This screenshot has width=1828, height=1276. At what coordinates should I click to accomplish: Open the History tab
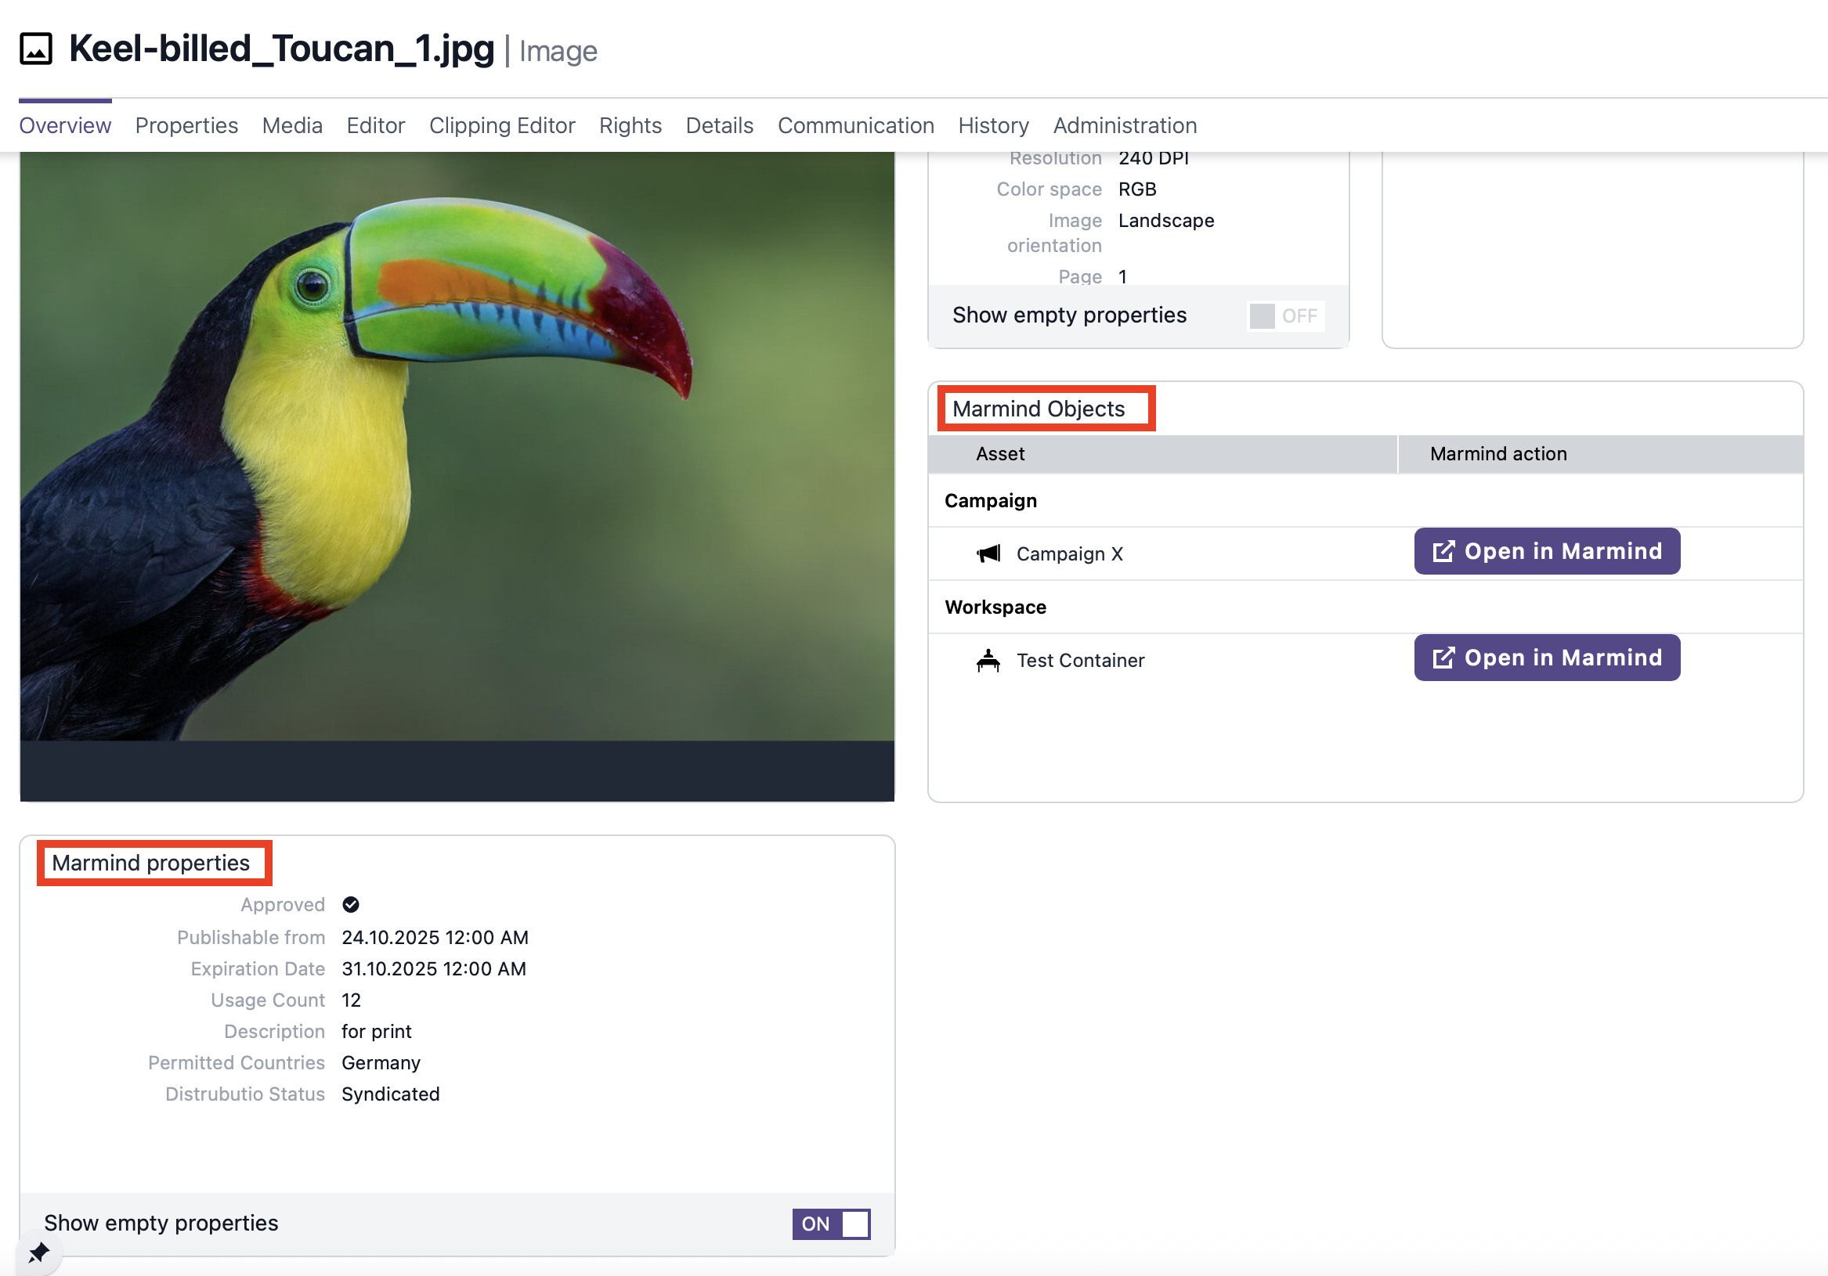993,126
